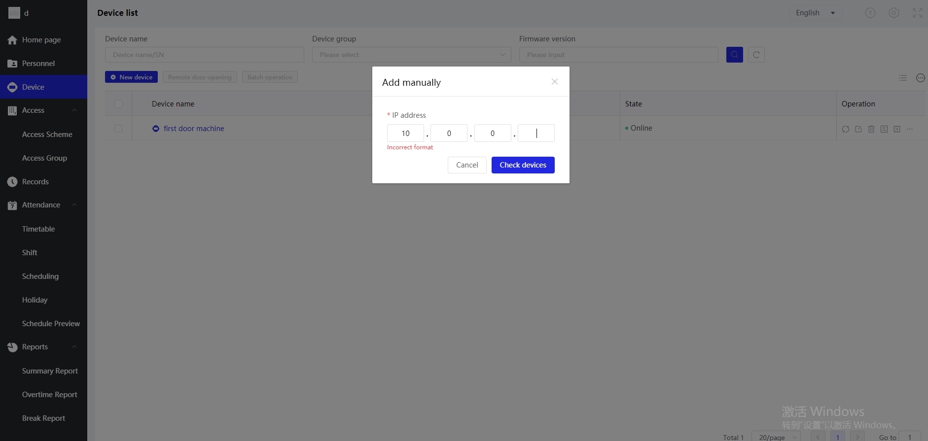The width and height of the screenshot is (928, 441).
Task: Click the last empty IP octet field
Action: point(536,133)
